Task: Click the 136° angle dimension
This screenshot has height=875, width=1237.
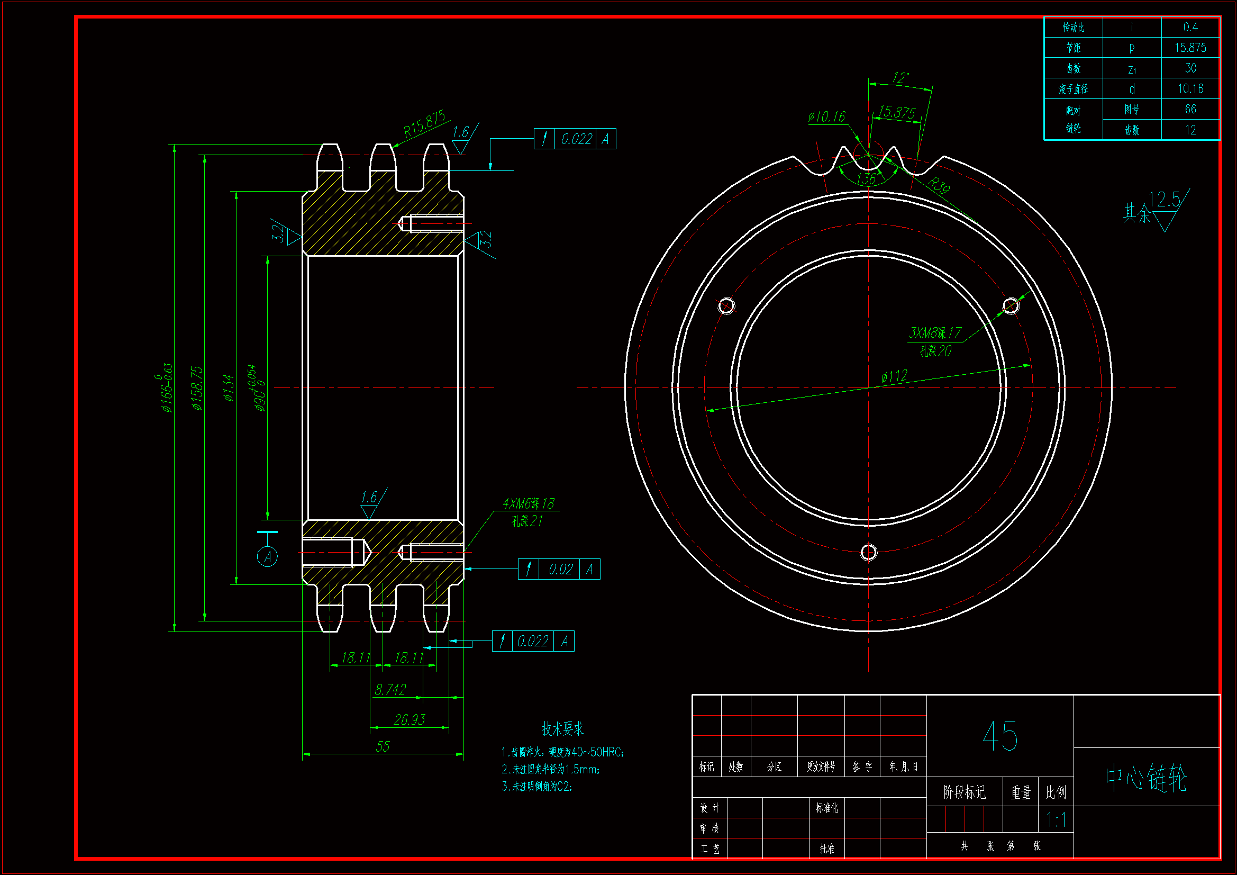Action: 867,178
